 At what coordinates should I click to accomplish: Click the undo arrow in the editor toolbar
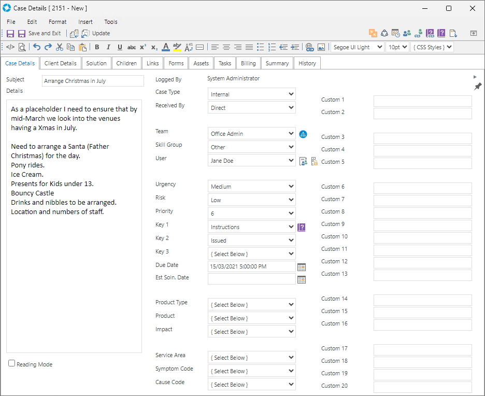(37, 47)
